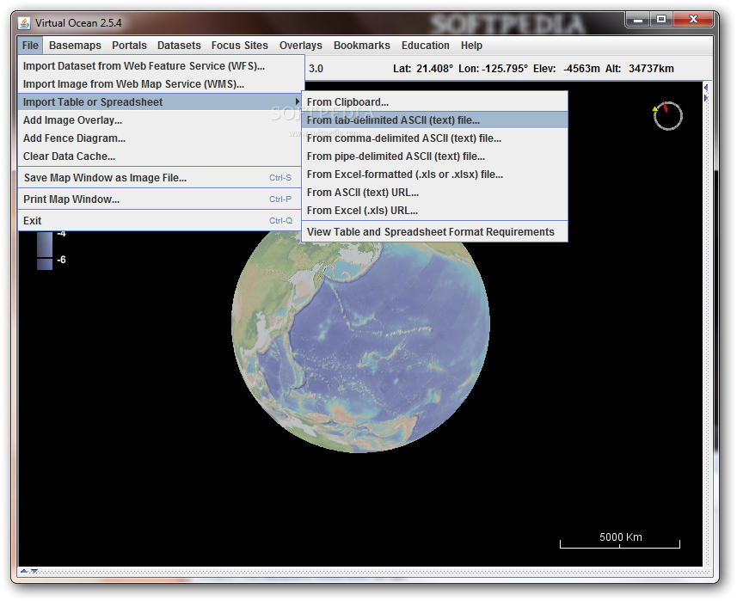Close the Virtual Ocean window
The width and height of the screenshot is (737, 601).
[693, 19]
